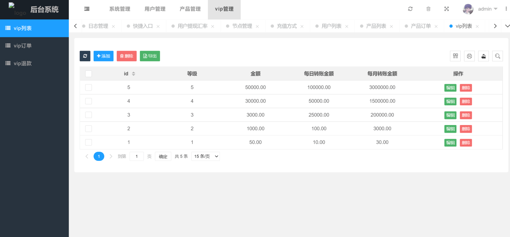Close the vip列表 tab
510x237 pixels.
click(x=477, y=26)
